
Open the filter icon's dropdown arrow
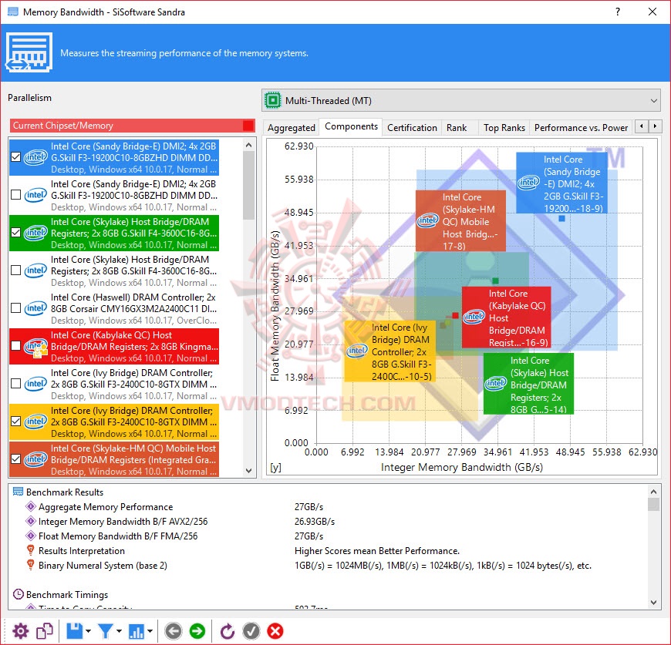119,631
